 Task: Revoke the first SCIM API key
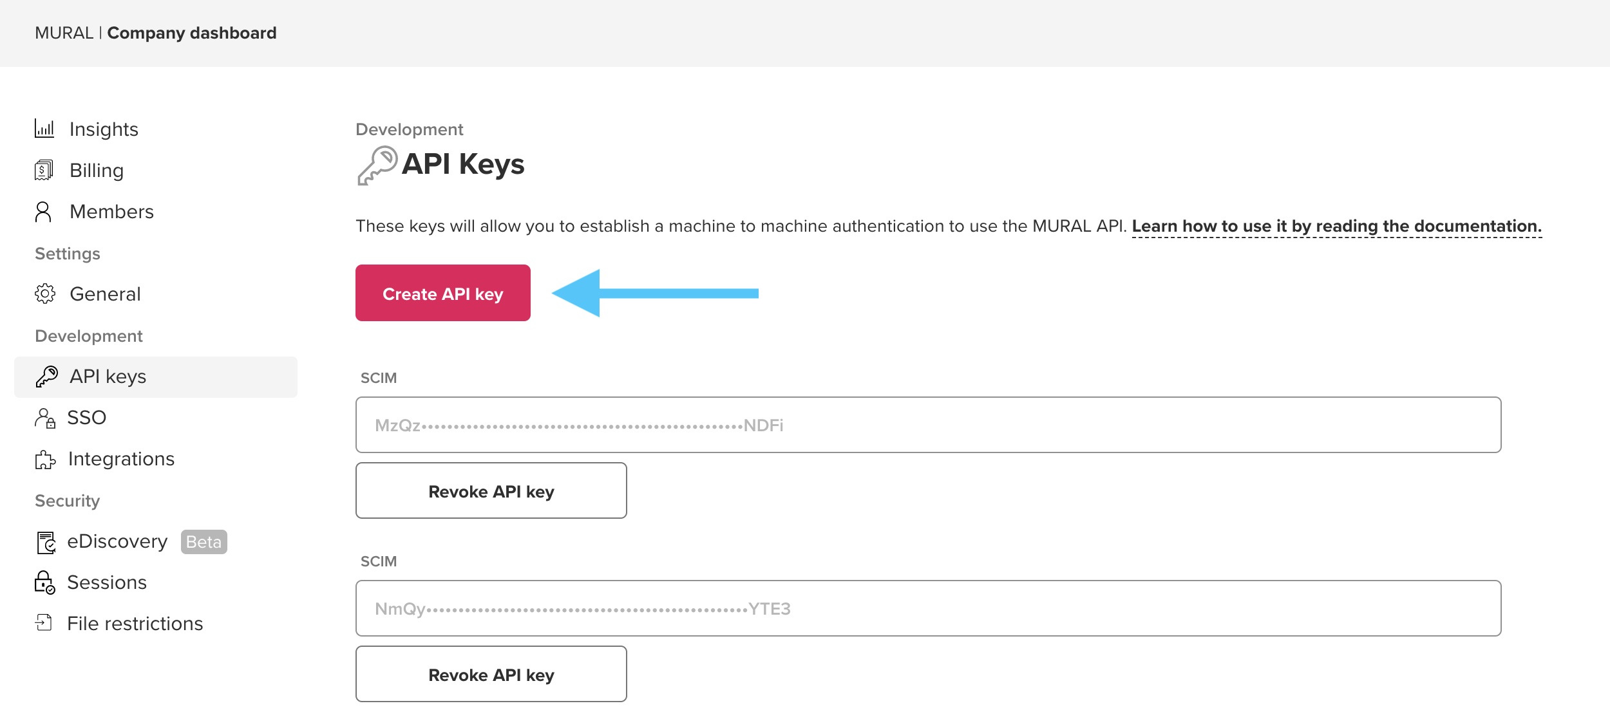(491, 491)
